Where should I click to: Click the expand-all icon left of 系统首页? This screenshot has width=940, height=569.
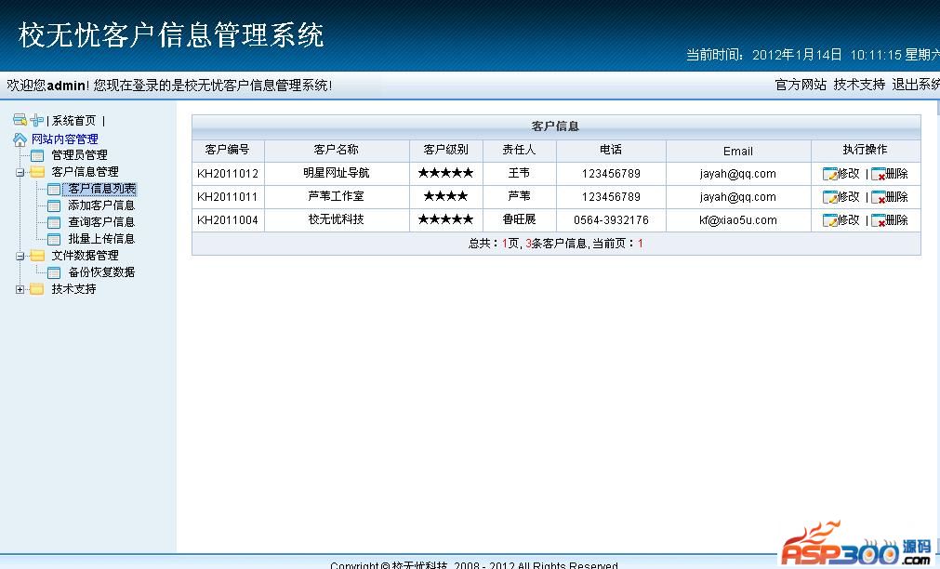pos(20,120)
